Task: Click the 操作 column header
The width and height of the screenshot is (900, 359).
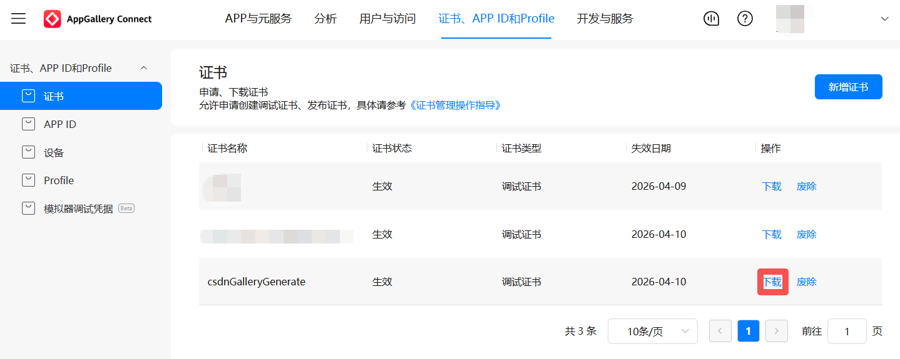Action: click(x=771, y=148)
